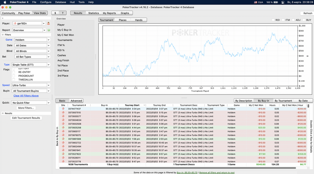Image resolution: width=314 pixels, height=174 pixels.
Task: Open the Apple menu
Action: [5, 2]
